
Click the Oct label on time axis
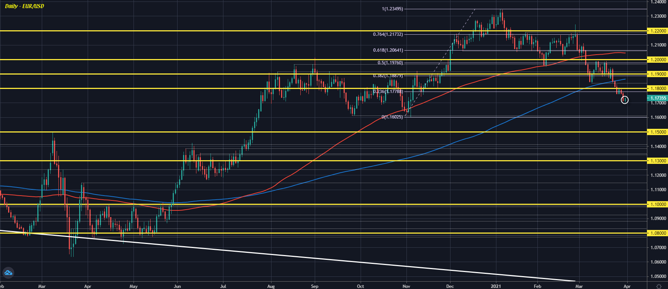(x=361, y=286)
